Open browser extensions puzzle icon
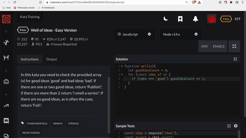The width and height of the screenshot is (246, 138). (231, 2)
